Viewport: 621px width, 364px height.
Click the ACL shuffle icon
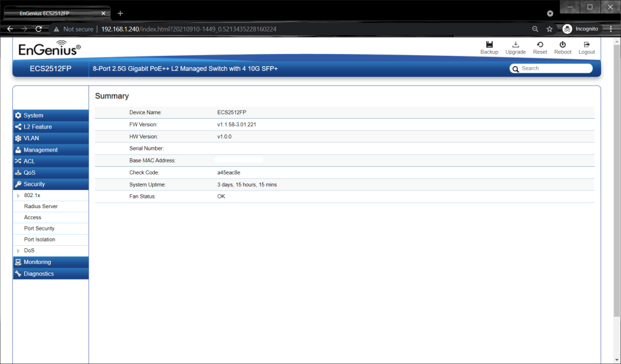click(18, 161)
